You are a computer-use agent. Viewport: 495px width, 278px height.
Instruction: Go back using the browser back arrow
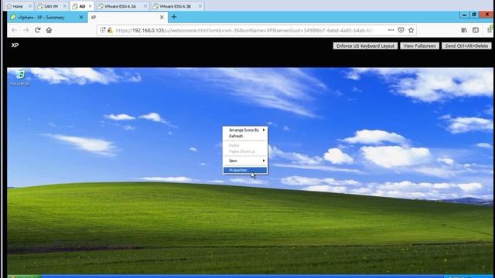coord(15,30)
